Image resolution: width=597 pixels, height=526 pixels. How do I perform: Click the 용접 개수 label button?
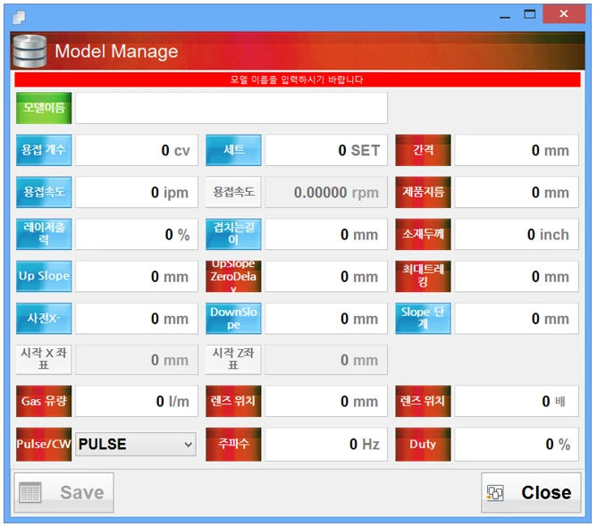coord(44,150)
